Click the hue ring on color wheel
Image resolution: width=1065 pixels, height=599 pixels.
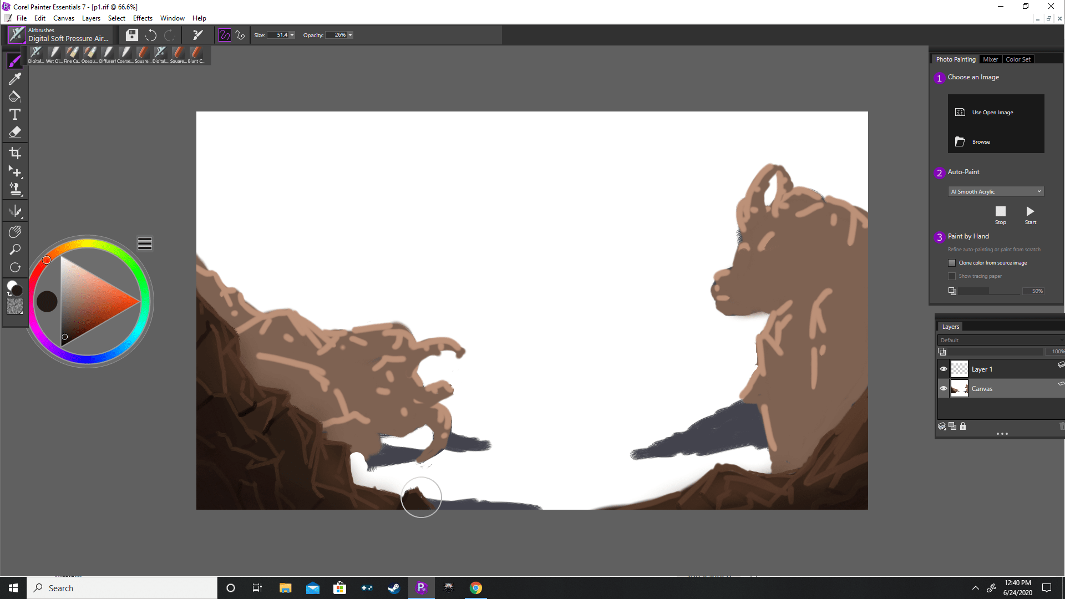pos(88,244)
